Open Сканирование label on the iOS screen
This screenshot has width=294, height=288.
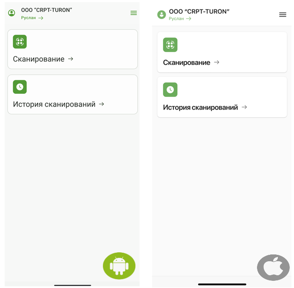point(186,62)
